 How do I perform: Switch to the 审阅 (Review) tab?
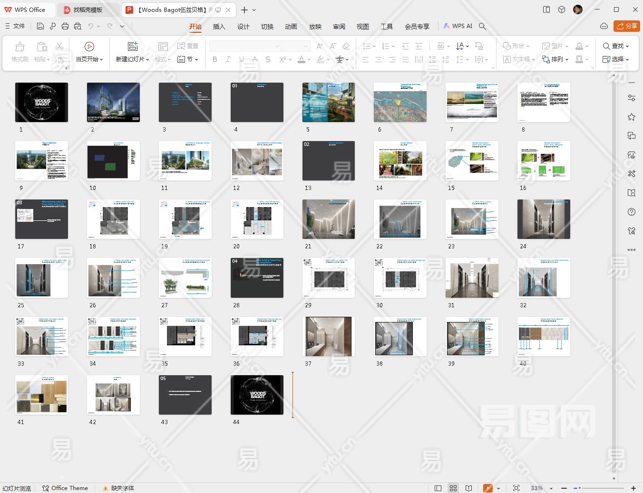click(x=339, y=27)
